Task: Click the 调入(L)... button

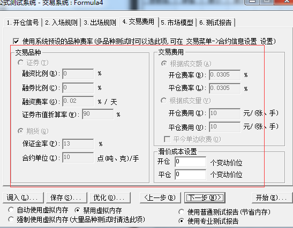Action: (x=23, y=197)
